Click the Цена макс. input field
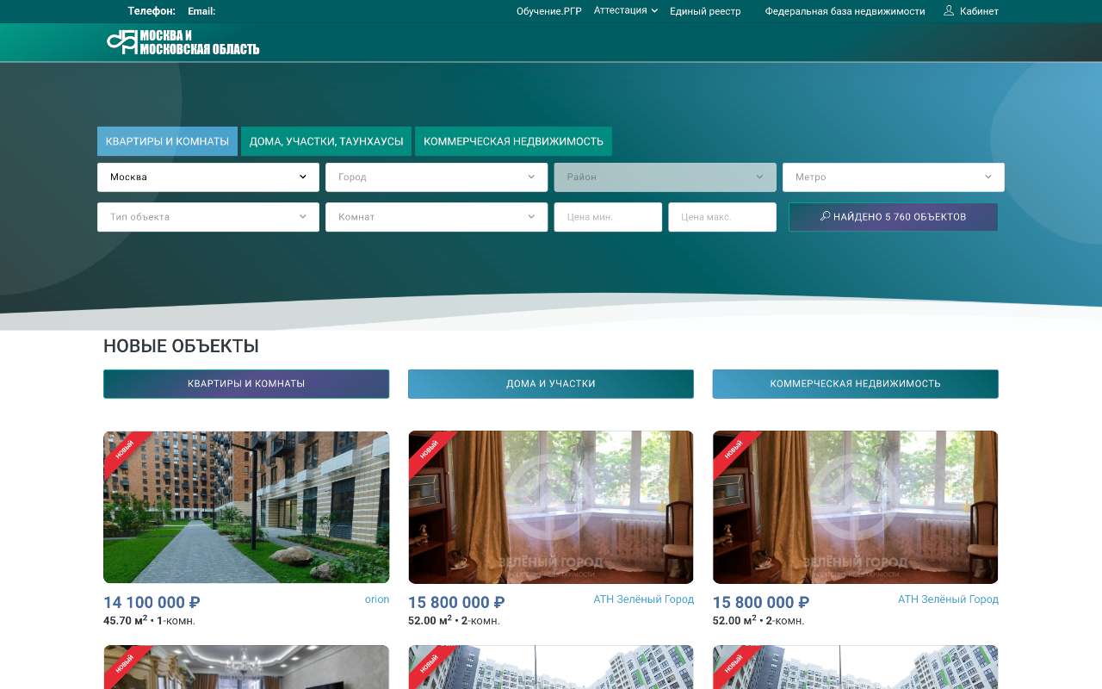This screenshot has height=689, width=1102. click(722, 217)
